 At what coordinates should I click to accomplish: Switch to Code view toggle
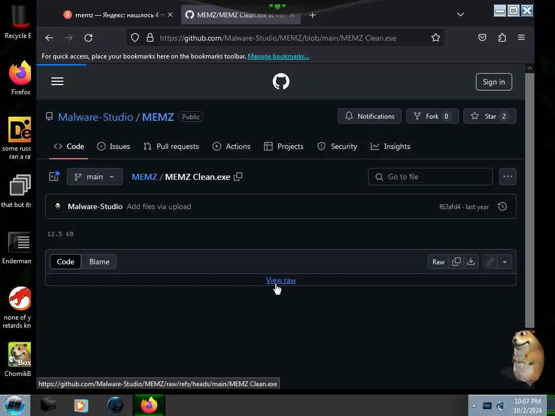pyautogui.click(x=66, y=262)
